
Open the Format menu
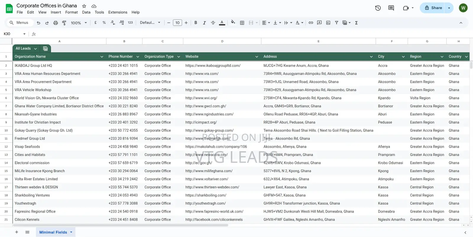[x=72, y=12]
